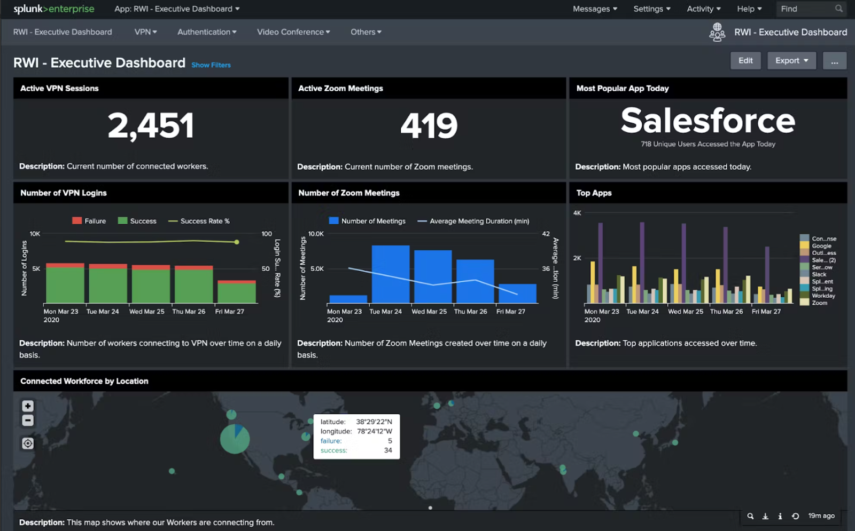Click the Success Rate end-point marker

coord(237,242)
